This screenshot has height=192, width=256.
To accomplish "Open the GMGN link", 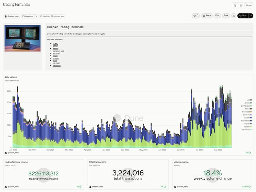I will 55,46.
